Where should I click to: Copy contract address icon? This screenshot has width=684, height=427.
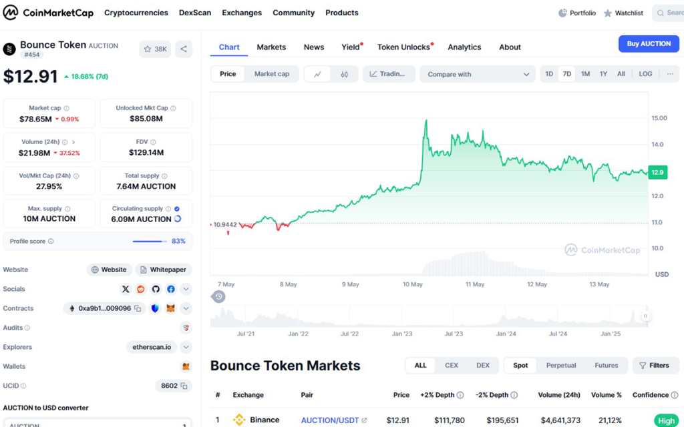[138, 308]
